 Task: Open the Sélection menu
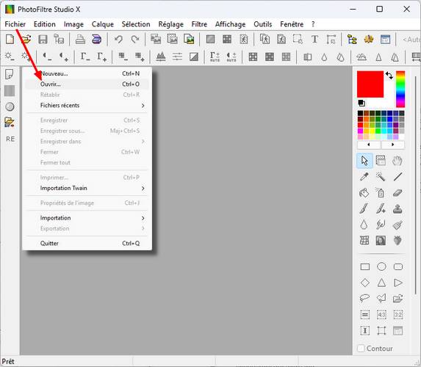[x=136, y=24]
